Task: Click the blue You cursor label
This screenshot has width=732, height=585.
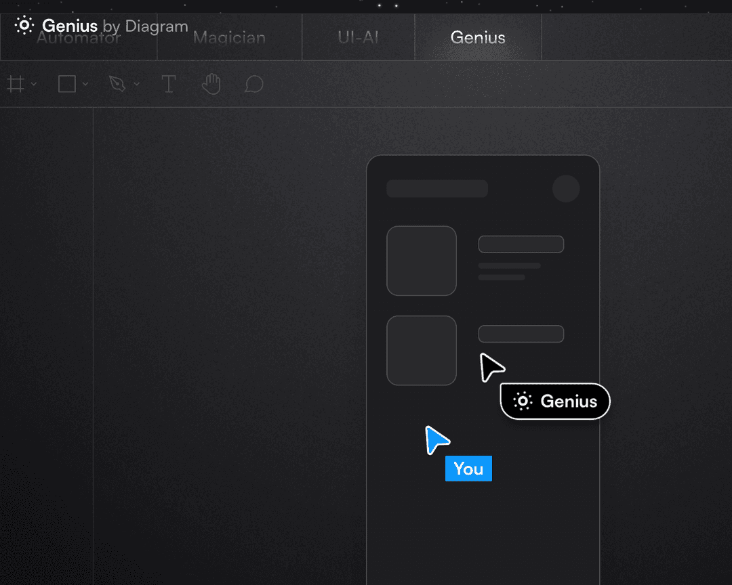Action: point(468,469)
